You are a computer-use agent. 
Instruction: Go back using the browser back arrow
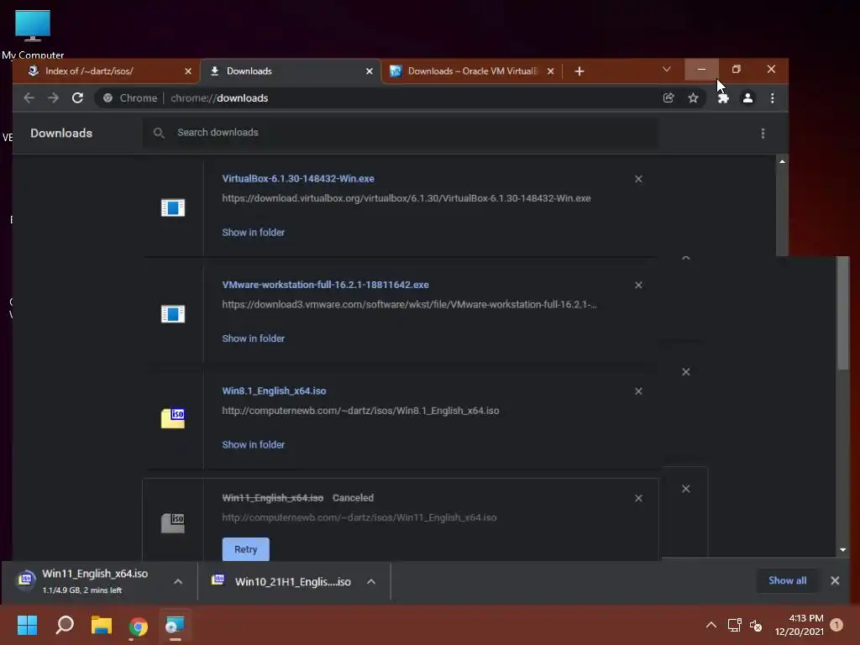29,97
